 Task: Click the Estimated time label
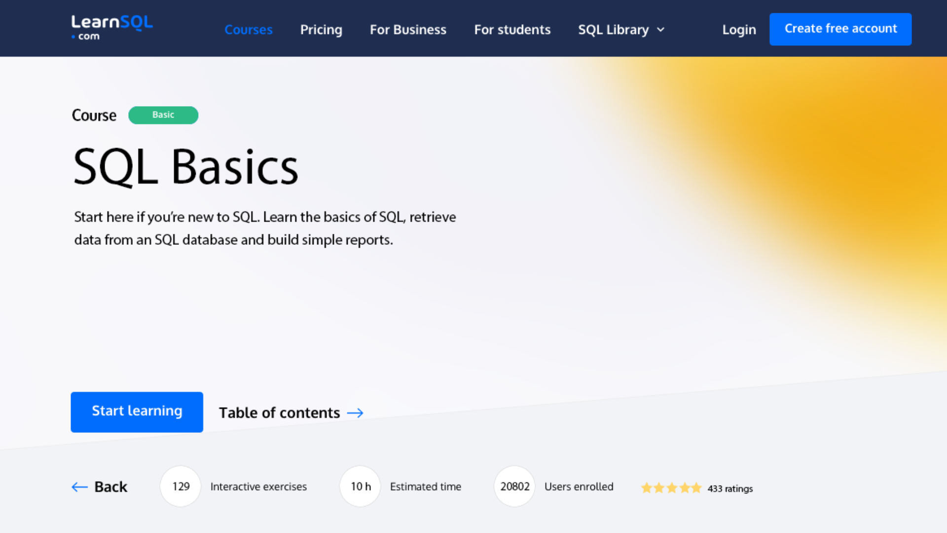426,487
